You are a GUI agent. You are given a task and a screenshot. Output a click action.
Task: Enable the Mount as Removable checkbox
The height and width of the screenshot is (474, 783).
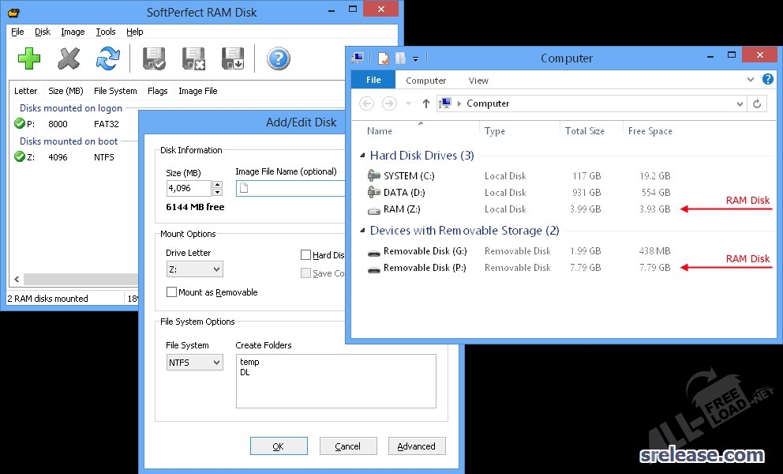(171, 292)
